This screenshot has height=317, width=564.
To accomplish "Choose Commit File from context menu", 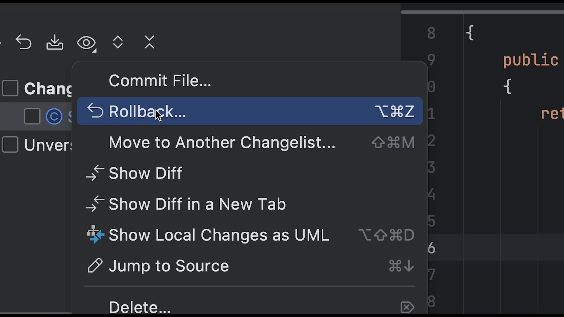I will 160,81.
